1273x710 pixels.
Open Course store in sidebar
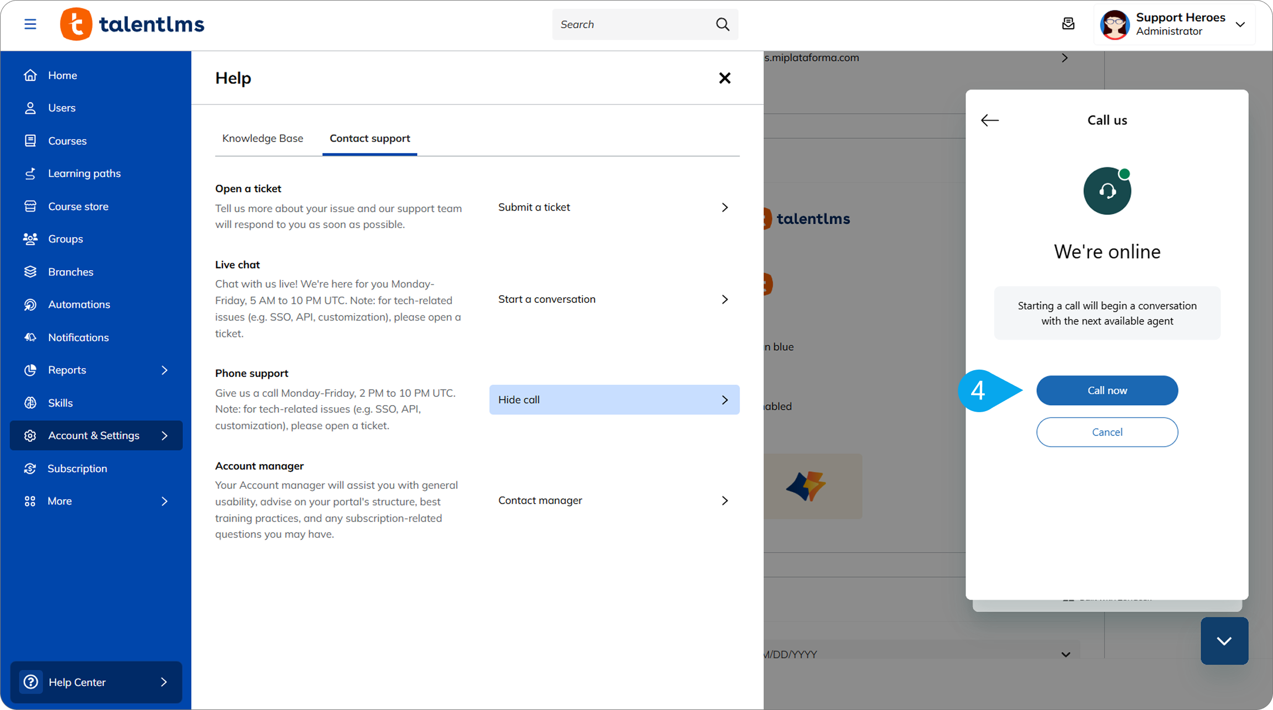(x=78, y=206)
